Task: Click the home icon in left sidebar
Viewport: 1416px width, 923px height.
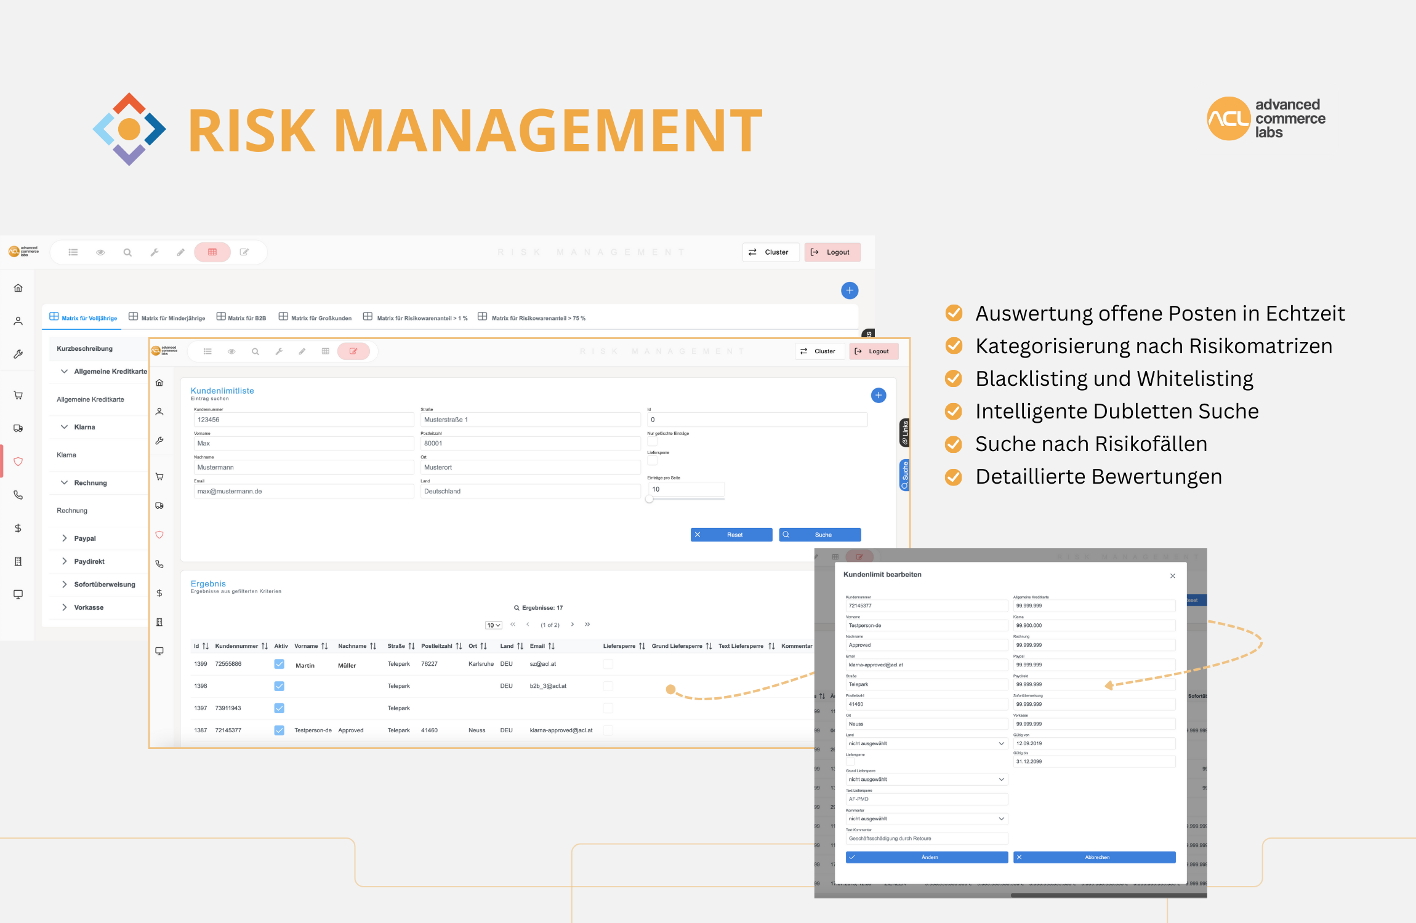Action: [18, 288]
